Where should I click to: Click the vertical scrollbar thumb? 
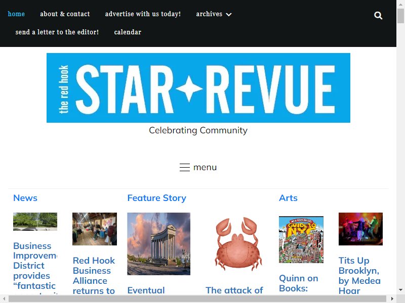401,16
